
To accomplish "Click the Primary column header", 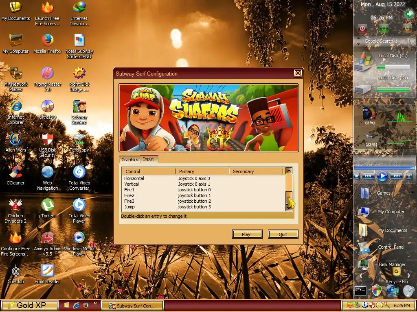I will pyautogui.click(x=202, y=171).
